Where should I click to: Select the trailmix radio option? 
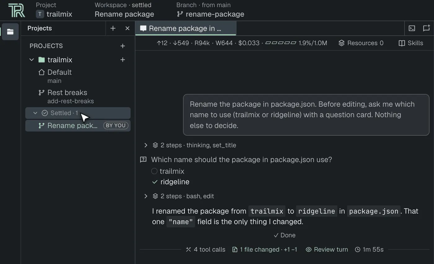point(154,171)
